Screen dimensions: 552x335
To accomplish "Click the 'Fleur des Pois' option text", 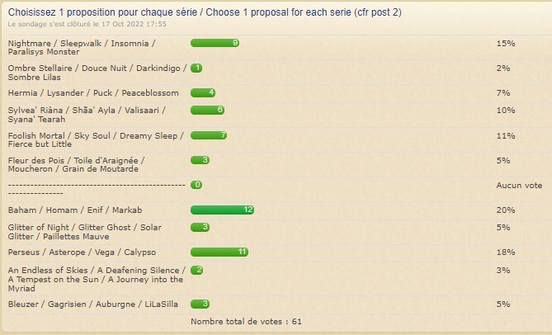I will 77,163.
